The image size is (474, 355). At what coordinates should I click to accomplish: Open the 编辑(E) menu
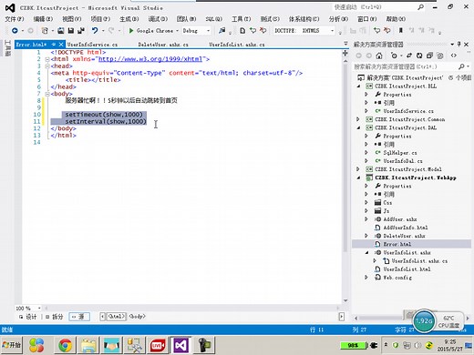pos(43,19)
